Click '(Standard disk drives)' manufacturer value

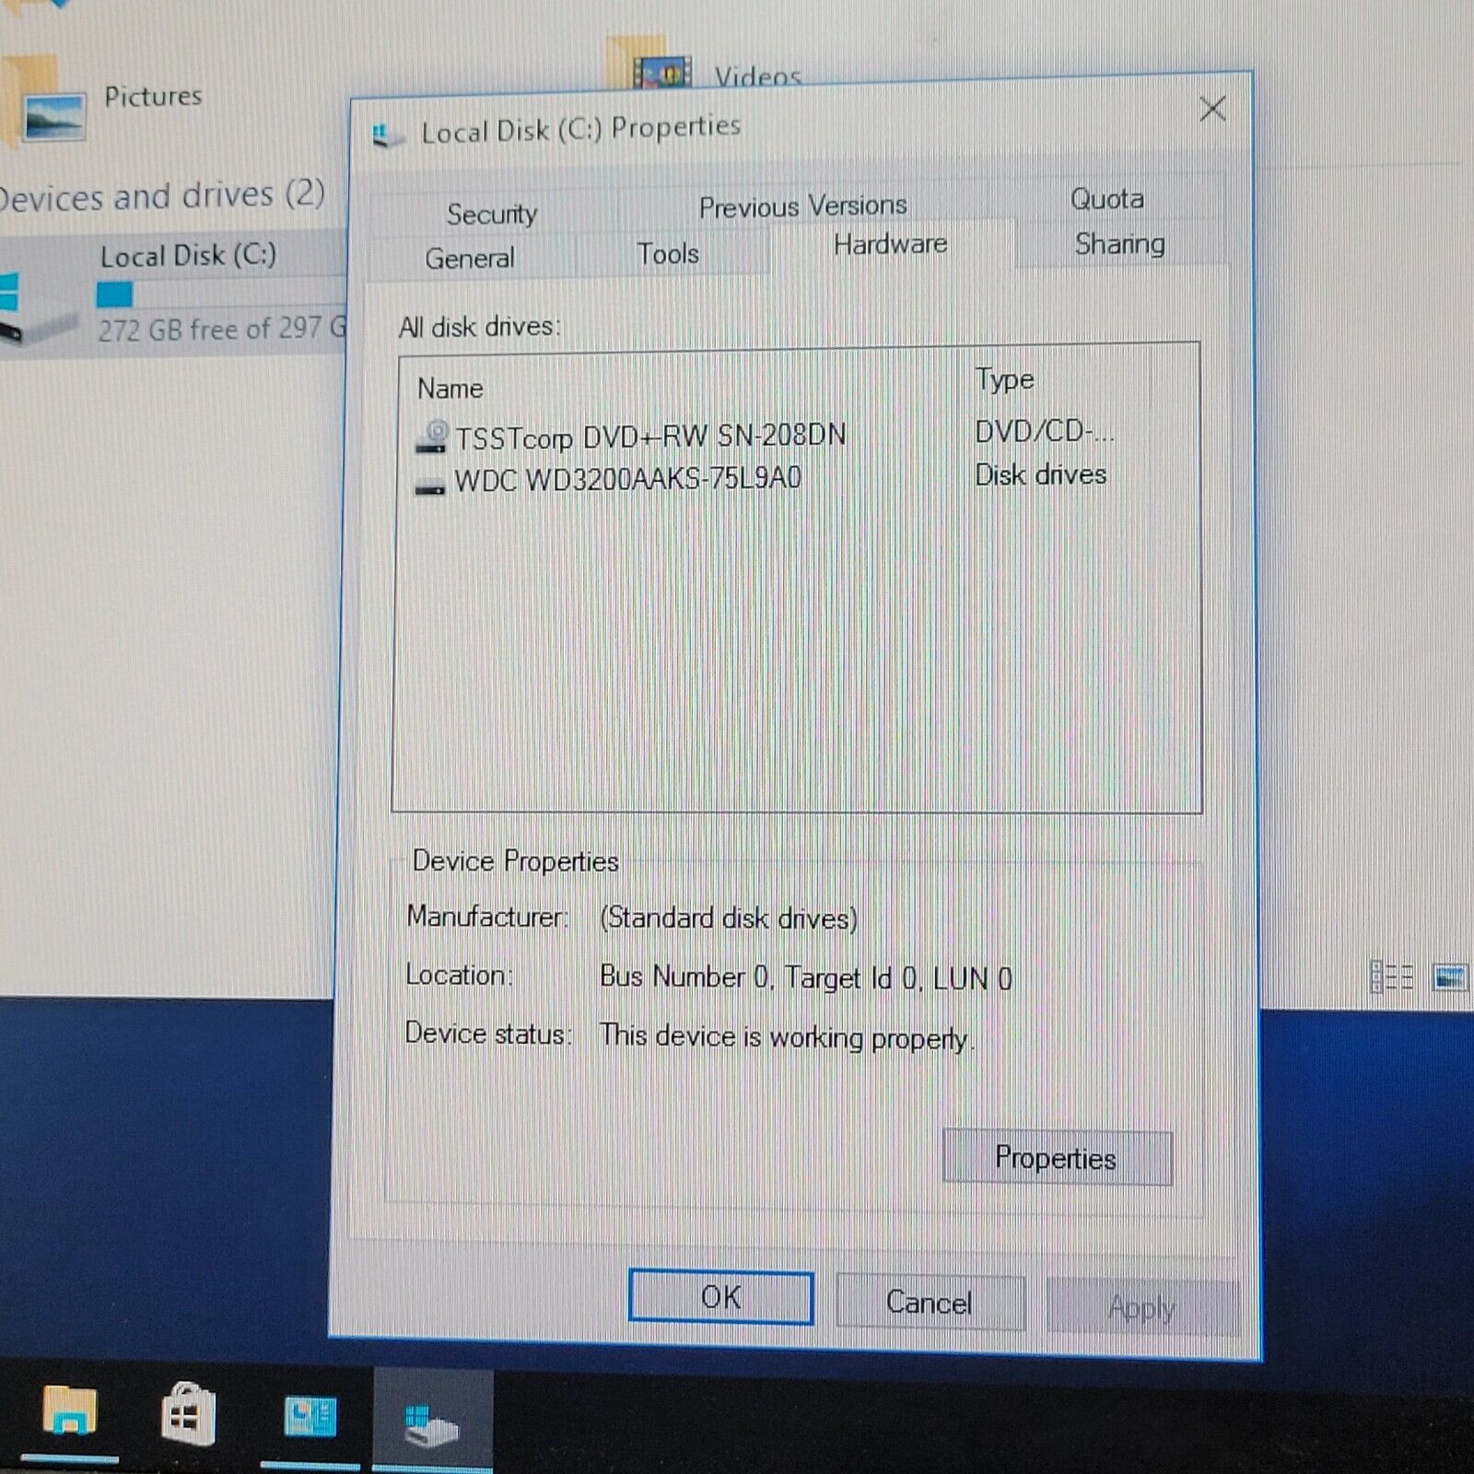(x=729, y=918)
